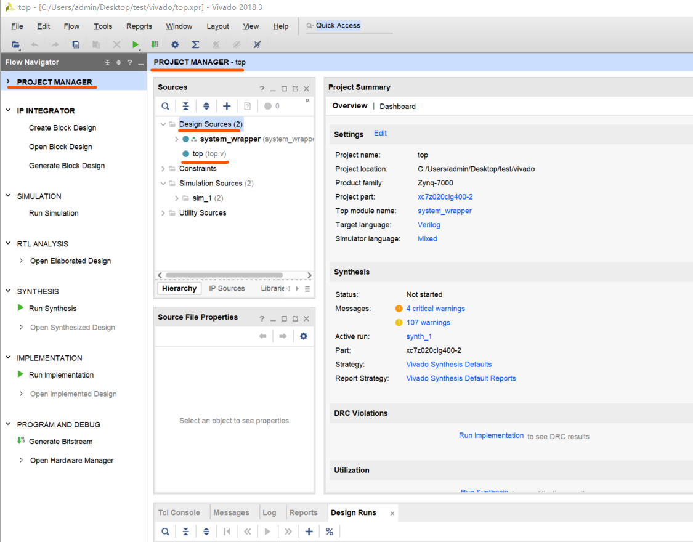The height and width of the screenshot is (542, 693).
Task: Expand the Constraints folder
Action: point(163,169)
